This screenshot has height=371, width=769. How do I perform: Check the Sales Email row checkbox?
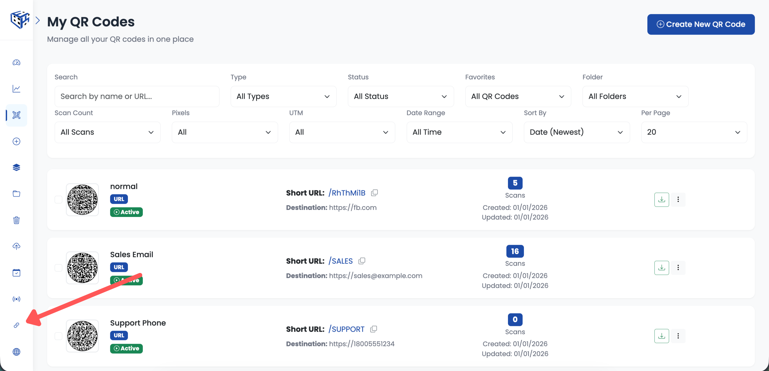click(x=58, y=268)
